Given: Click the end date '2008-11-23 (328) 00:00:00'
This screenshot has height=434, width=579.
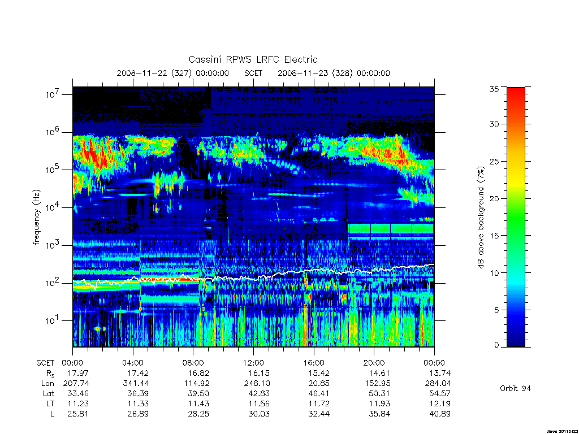Looking at the screenshot, I should pyautogui.click(x=334, y=73).
